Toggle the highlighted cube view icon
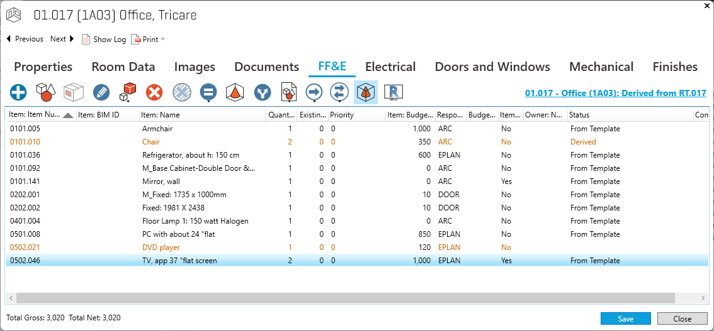The image size is (714, 331). click(366, 93)
